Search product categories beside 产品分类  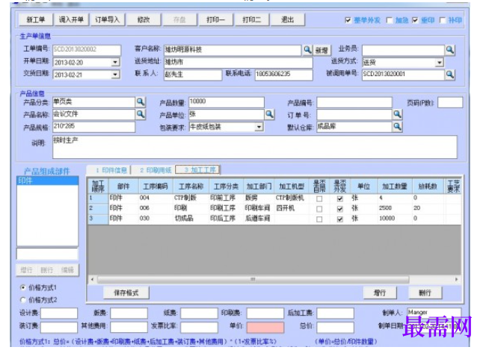(x=141, y=101)
